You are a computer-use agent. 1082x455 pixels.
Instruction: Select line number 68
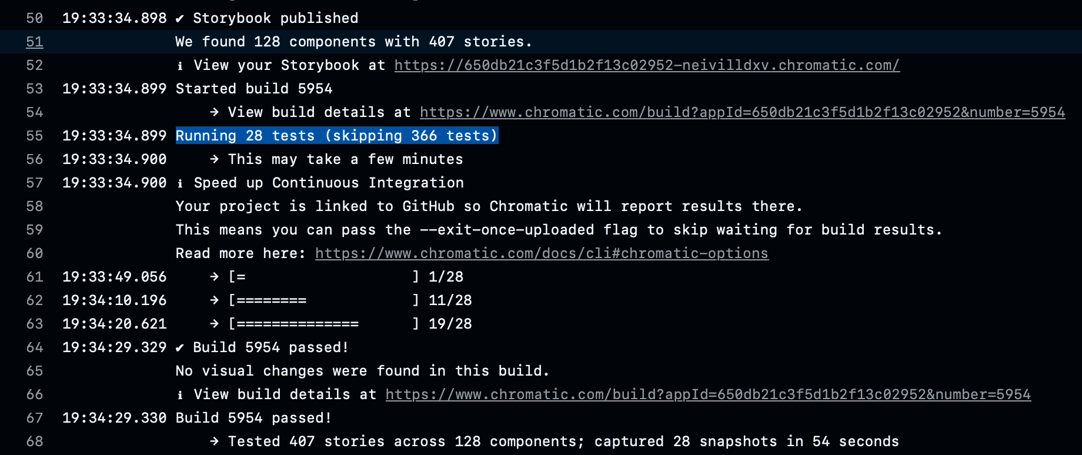(35, 441)
